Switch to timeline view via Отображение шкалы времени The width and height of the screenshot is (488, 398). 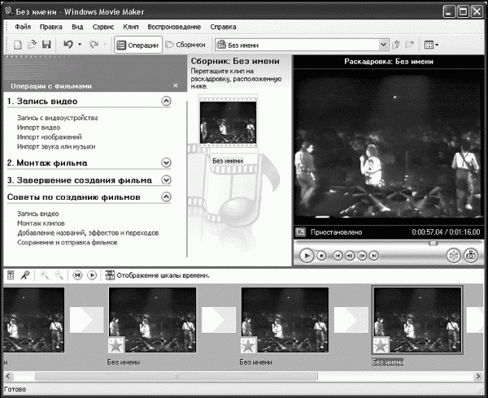pyautogui.click(x=159, y=275)
